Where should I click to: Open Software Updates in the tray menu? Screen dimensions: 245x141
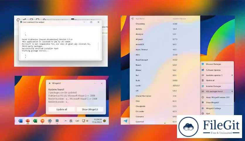click(x=217, y=70)
